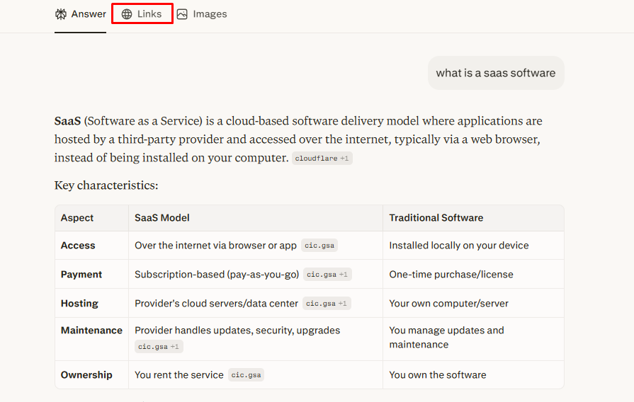The width and height of the screenshot is (634, 402).
Task: Click 'You rent the service' text
Action: 179,375
